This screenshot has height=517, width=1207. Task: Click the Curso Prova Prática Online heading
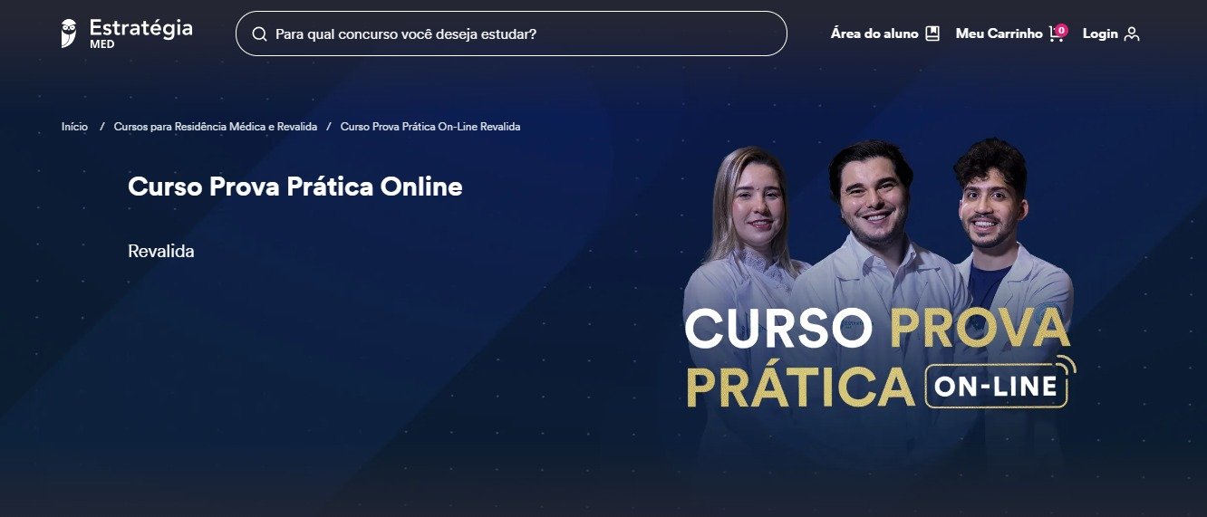(295, 187)
